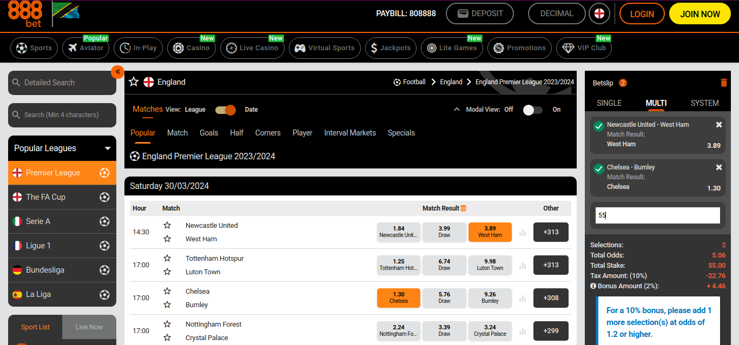Favorite Chelsea with its star

[x=167, y=291]
